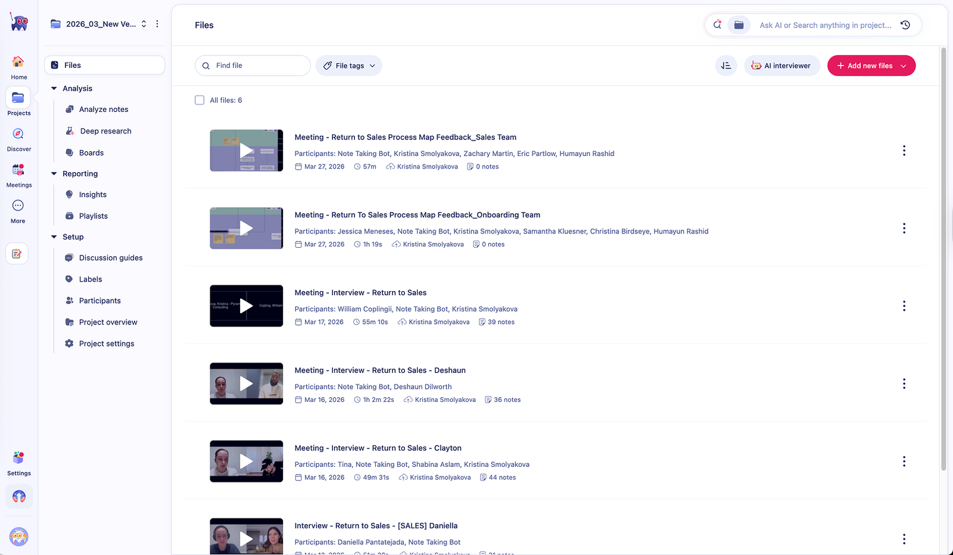
Task: Expand the File tags dropdown
Action: point(349,66)
